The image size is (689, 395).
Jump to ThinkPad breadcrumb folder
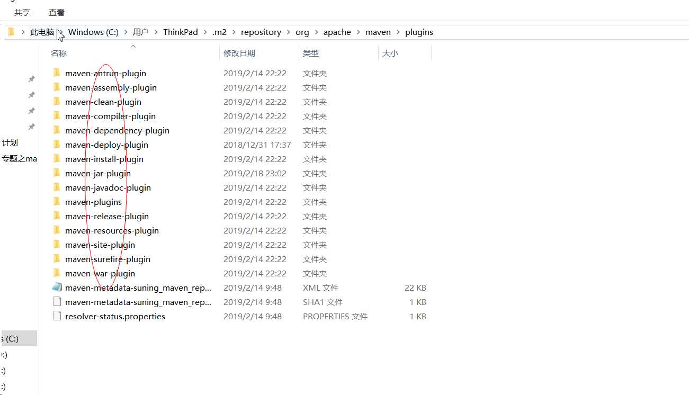click(x=180, y=32)
